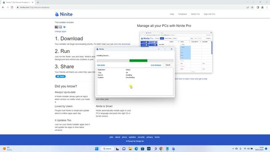Open the OneDrive cloud tray icon

point(237,149)
